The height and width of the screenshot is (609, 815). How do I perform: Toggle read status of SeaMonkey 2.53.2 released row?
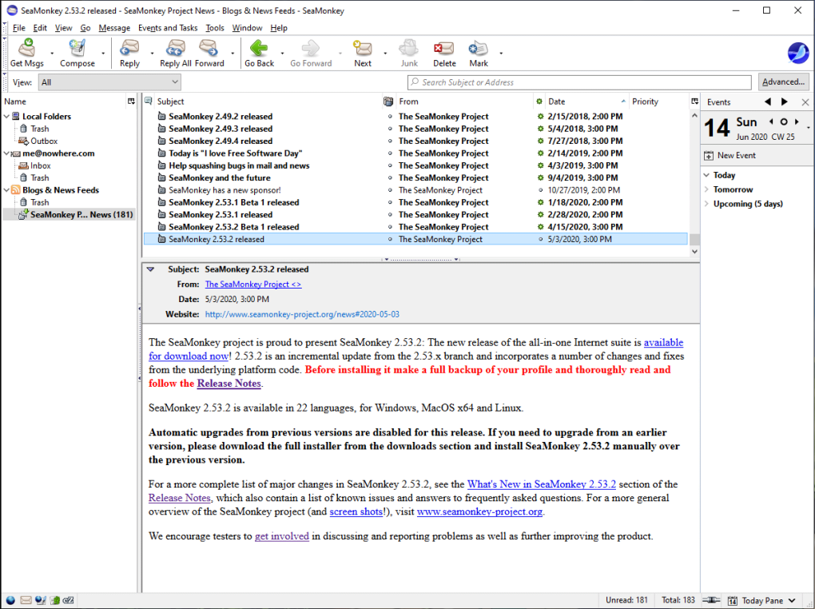click(541, 239)
